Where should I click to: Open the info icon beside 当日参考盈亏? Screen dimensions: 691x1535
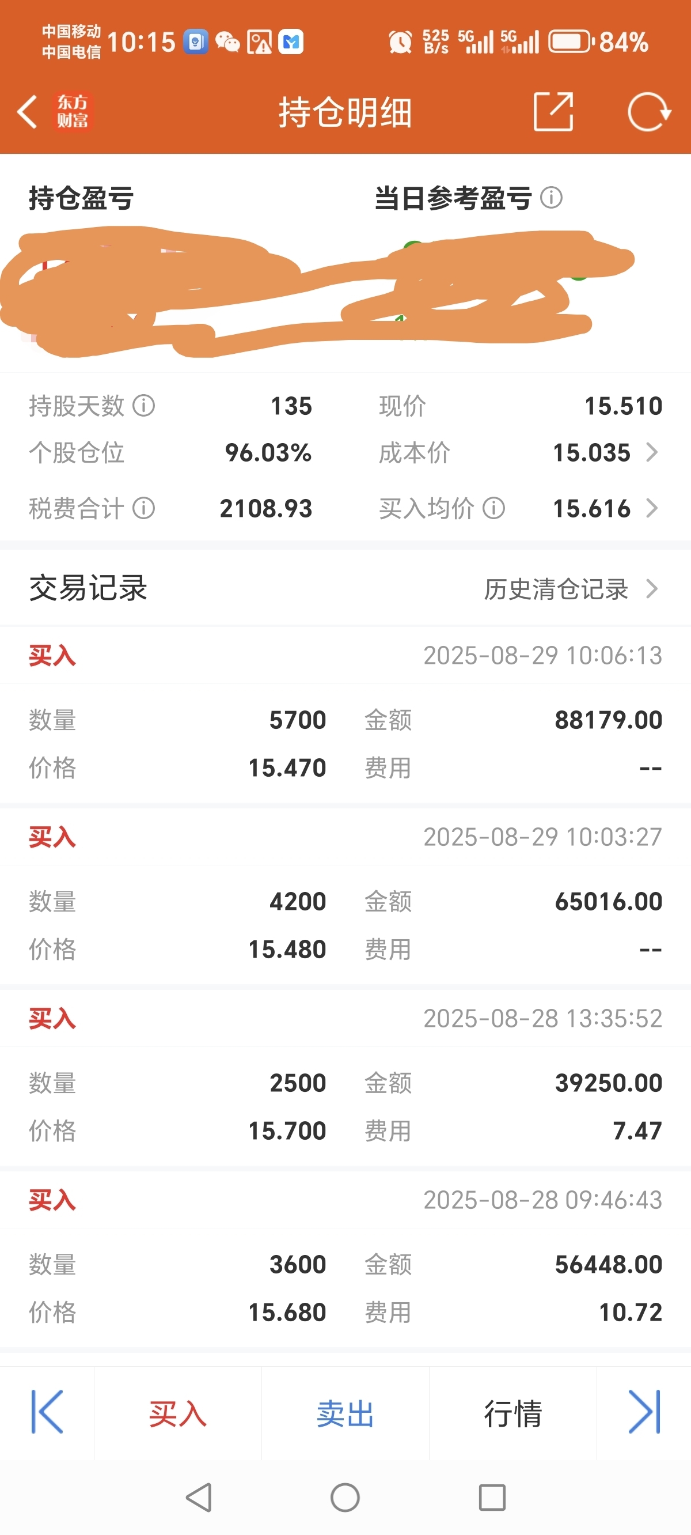tap(551, 198)
